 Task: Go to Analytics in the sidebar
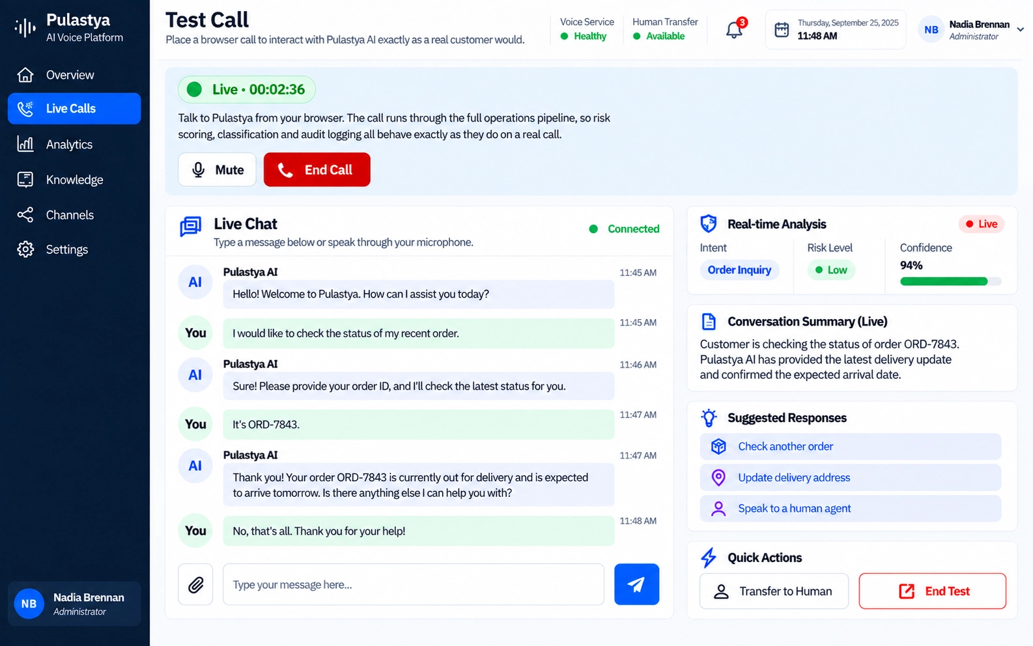click(74, 145)
